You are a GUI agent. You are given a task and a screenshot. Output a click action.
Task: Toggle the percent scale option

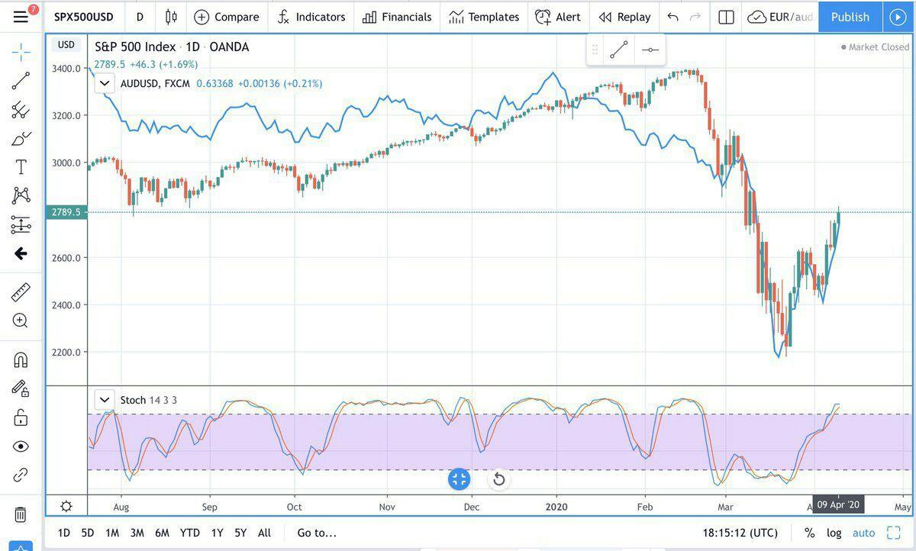pos(809,533)
